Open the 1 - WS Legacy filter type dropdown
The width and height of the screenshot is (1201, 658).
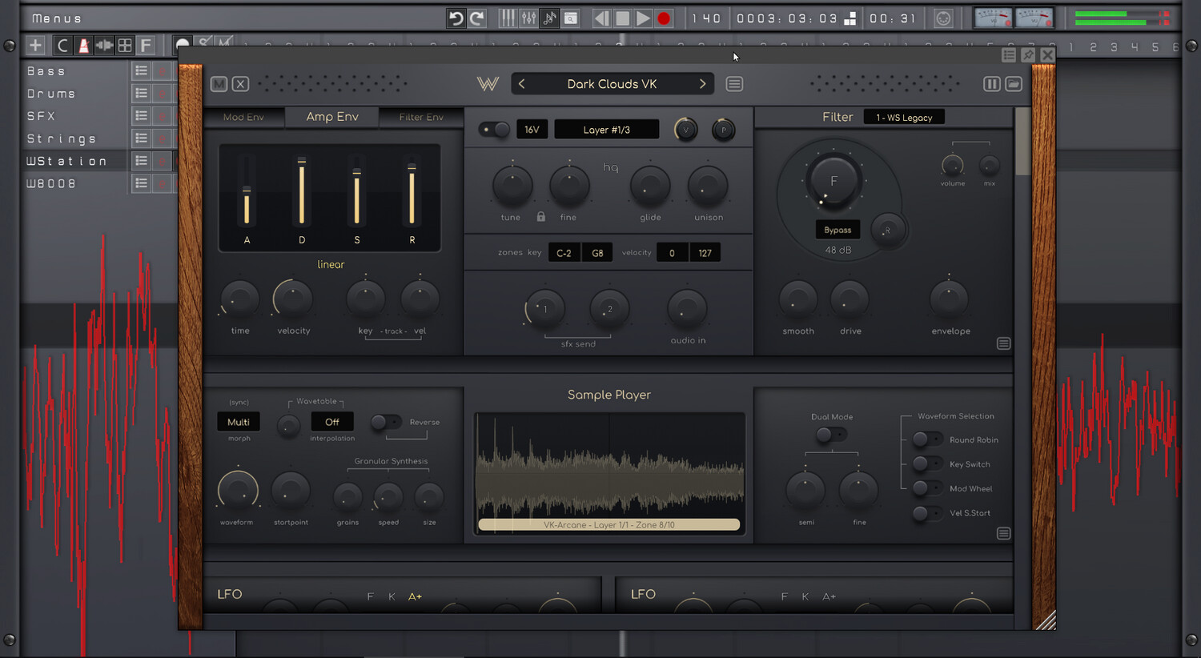[904, 118]
